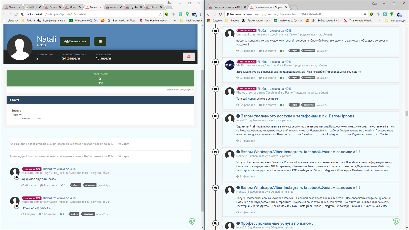Click the right window's vertical scrollbar thumb
Image resolution: width=409 pixels, height=230 pixels.
407,113
